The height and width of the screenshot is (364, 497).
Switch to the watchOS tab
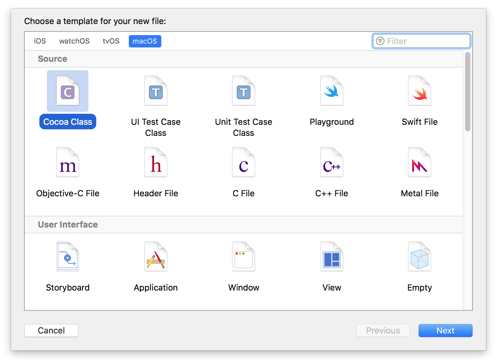(74, 41)
